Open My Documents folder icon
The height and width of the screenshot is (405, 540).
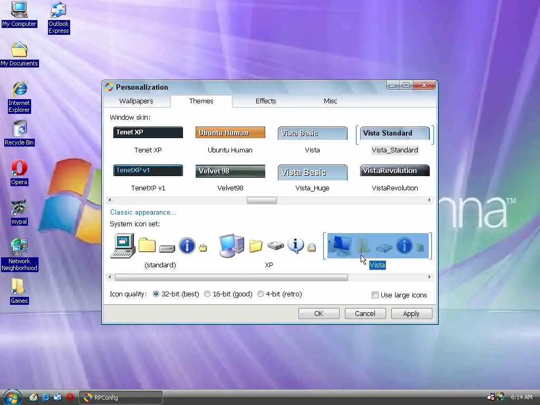(20, 54)
